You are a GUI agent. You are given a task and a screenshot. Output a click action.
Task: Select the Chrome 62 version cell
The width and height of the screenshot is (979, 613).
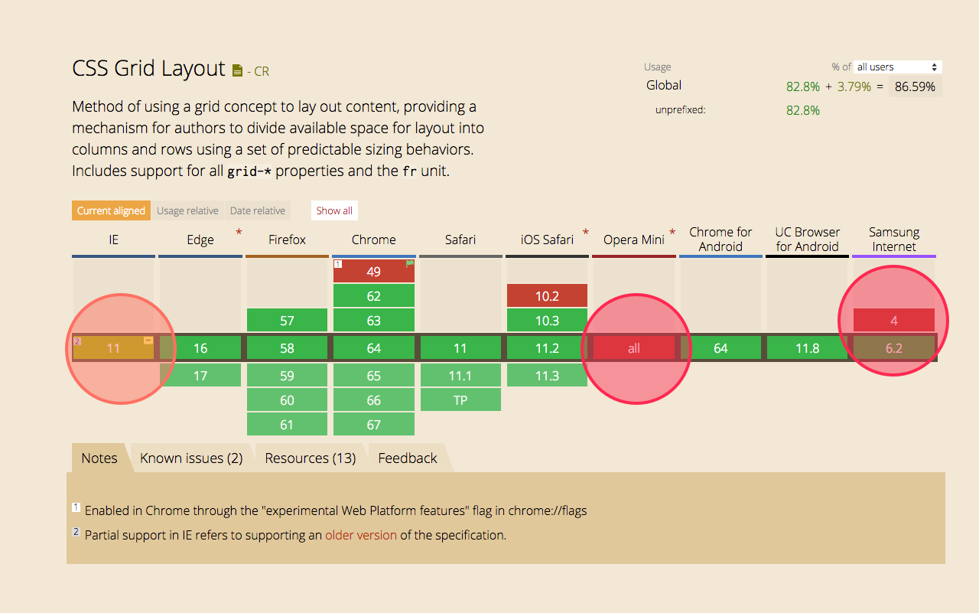[x=373, y=296]
